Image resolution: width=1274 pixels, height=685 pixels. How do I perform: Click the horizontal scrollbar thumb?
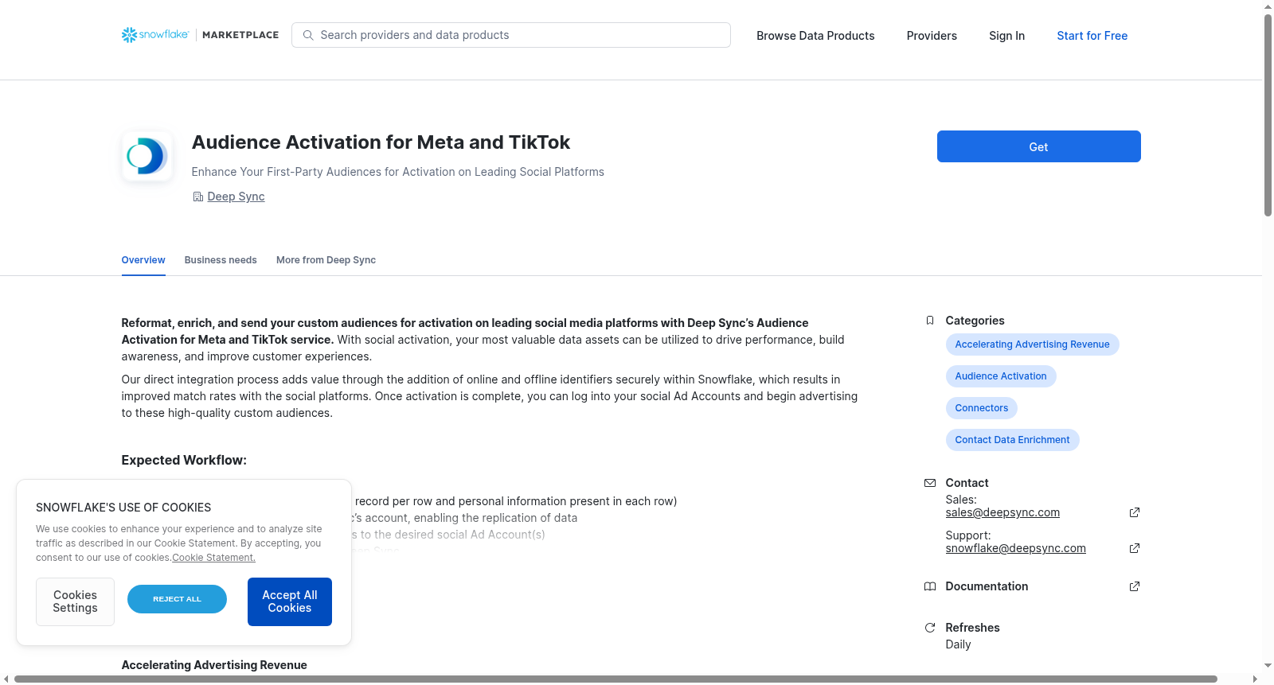(x=616, y=679)
